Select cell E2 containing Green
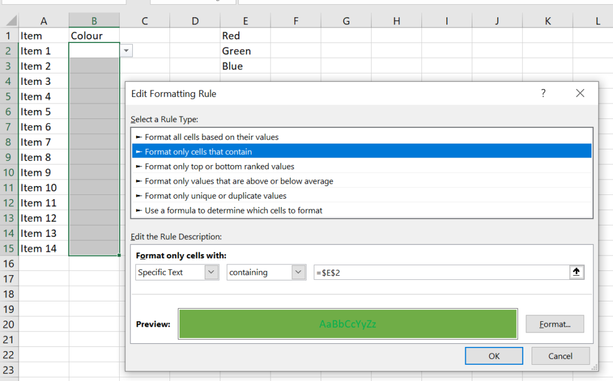Viewport: 613px width, 381px height. tap(245, 51)
